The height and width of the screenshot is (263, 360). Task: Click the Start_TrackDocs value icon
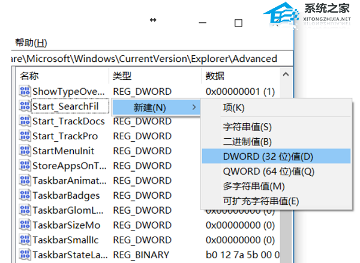(25, 121)
